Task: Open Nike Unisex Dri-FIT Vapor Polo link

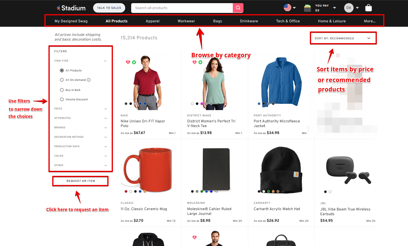Action: [143, 123]
